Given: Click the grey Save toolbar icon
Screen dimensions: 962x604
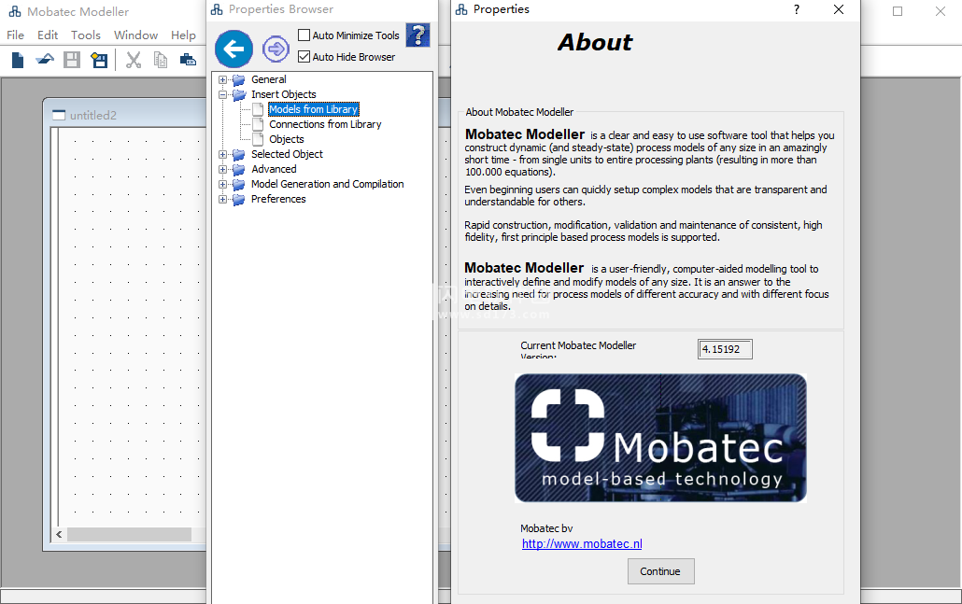Looking at the screenshot, I should click(x=72, y=60).
